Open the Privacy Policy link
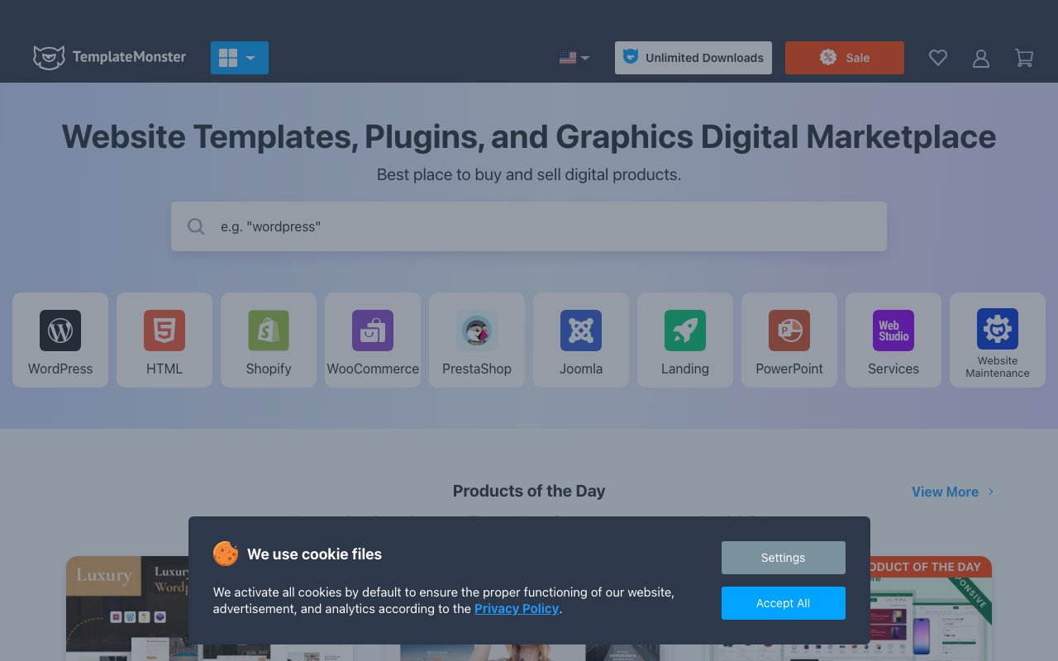Image resolution: width=1058 pixels, height=661 pixels. click(x=517, y=609)
